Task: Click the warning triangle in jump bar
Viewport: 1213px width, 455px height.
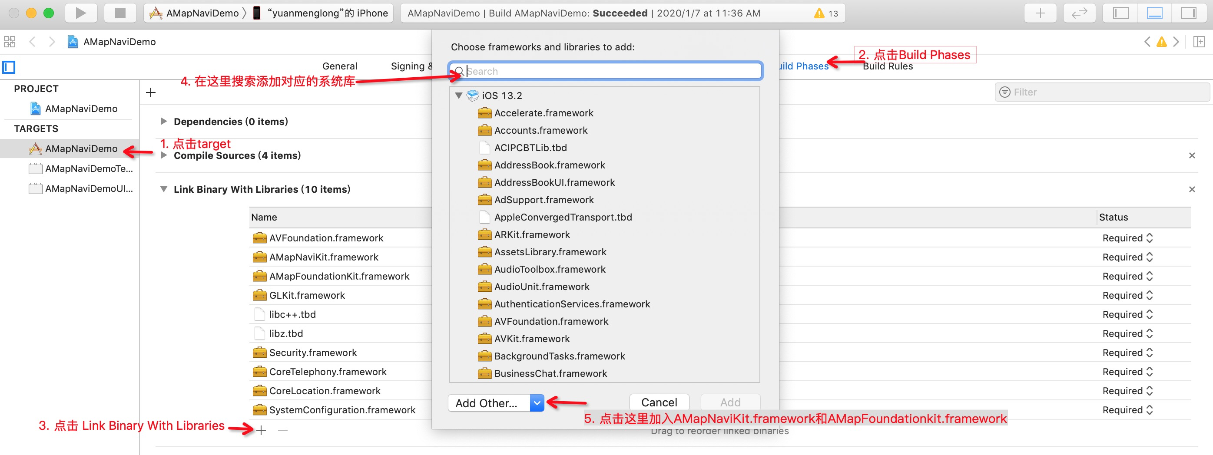Action: point(1162,42)
